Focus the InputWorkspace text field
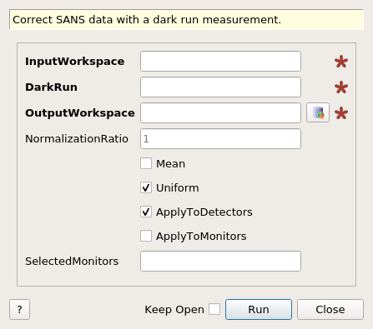Viewport: 373px width, 329px height. [x=220, y=61]
